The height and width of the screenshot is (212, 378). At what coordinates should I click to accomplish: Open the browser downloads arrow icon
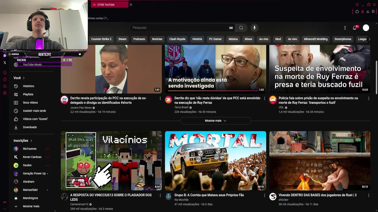pos(368,11)
